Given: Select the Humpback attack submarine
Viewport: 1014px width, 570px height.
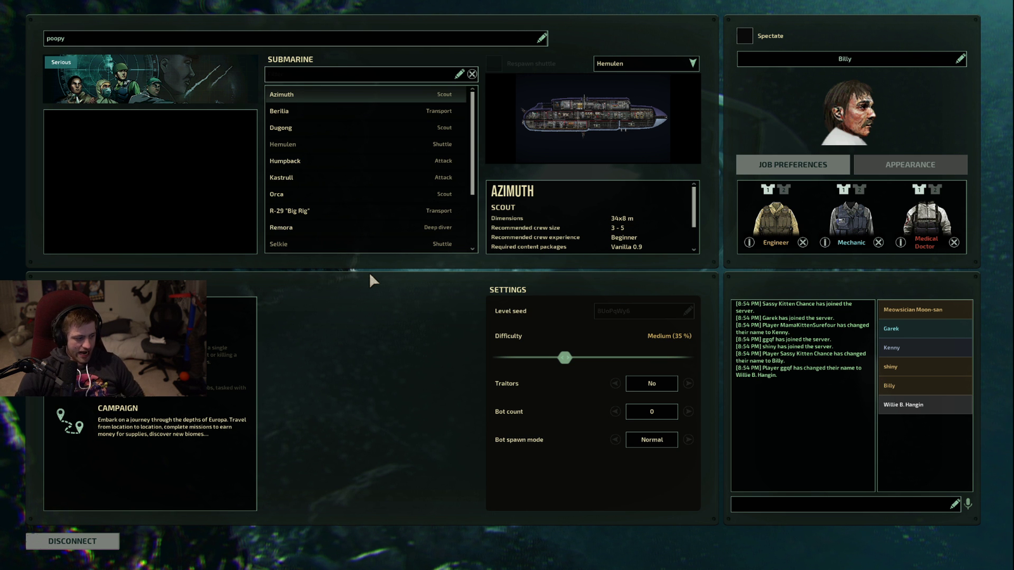Looking at the screenshot, I should 366,161.
